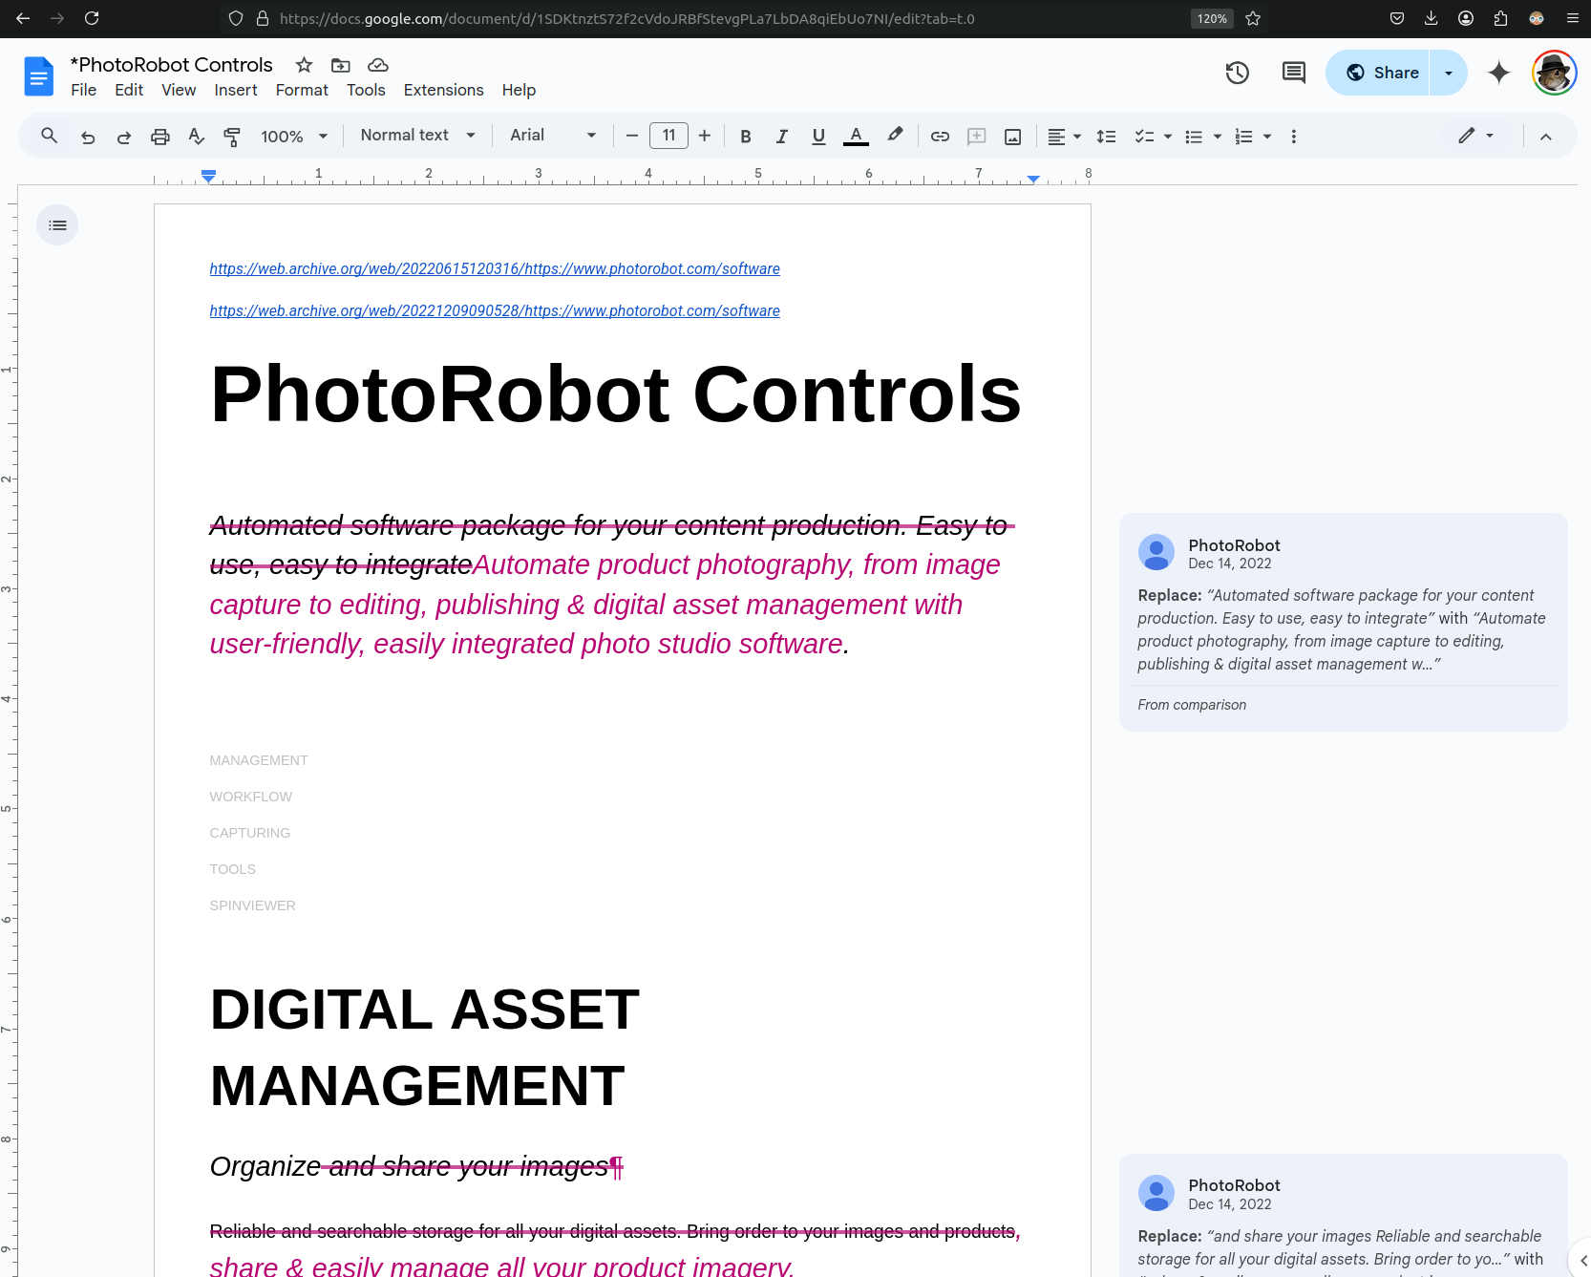Open the 20221209 web archive link
This screenshot has height=1277, width=1591.
tap(495, 311)
